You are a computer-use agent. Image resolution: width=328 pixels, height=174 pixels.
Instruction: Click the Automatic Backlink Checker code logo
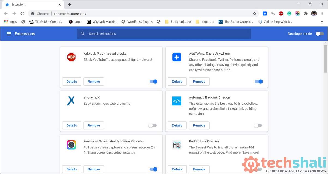(177, 101)
